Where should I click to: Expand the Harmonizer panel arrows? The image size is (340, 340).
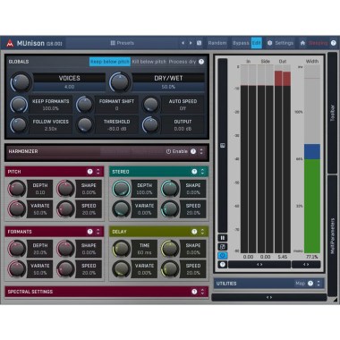(201, 151)
